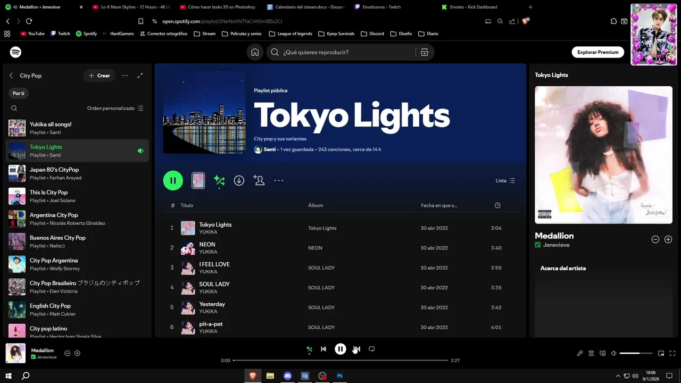Seek in the song progress bar
The height and width of the screenshot is (383, 681).
340,361
